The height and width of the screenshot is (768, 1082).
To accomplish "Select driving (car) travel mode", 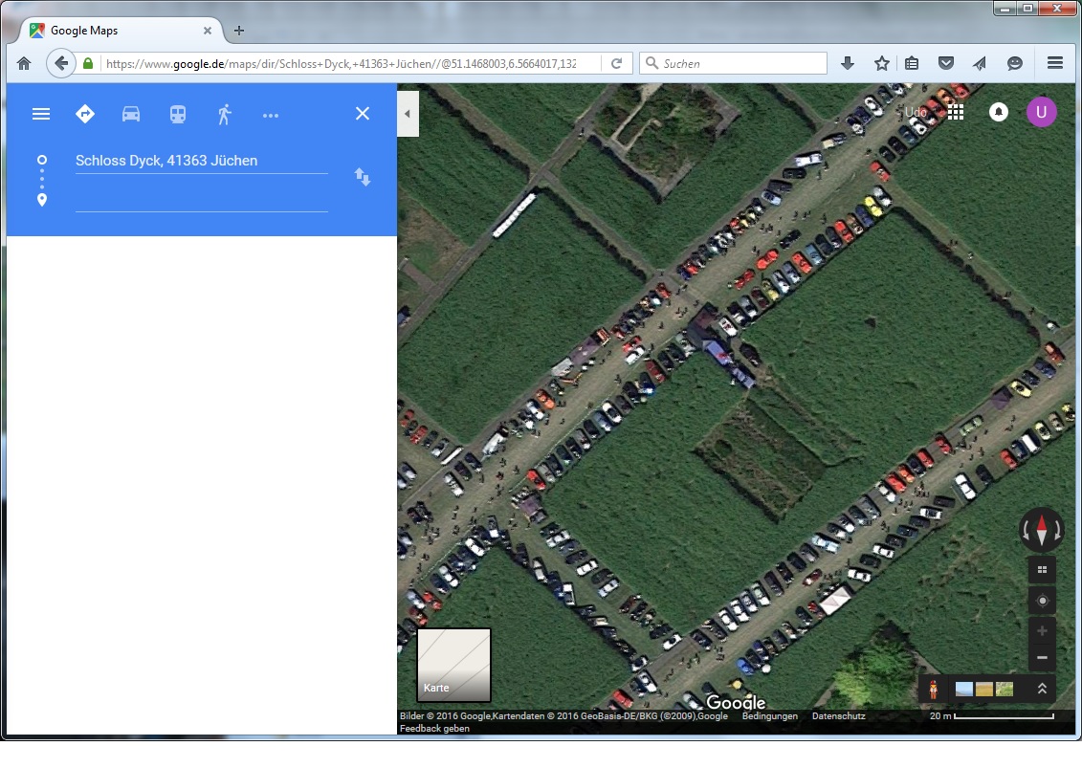I will tap(131, 114).
